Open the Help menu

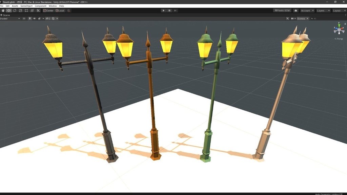tap(62, 6)
